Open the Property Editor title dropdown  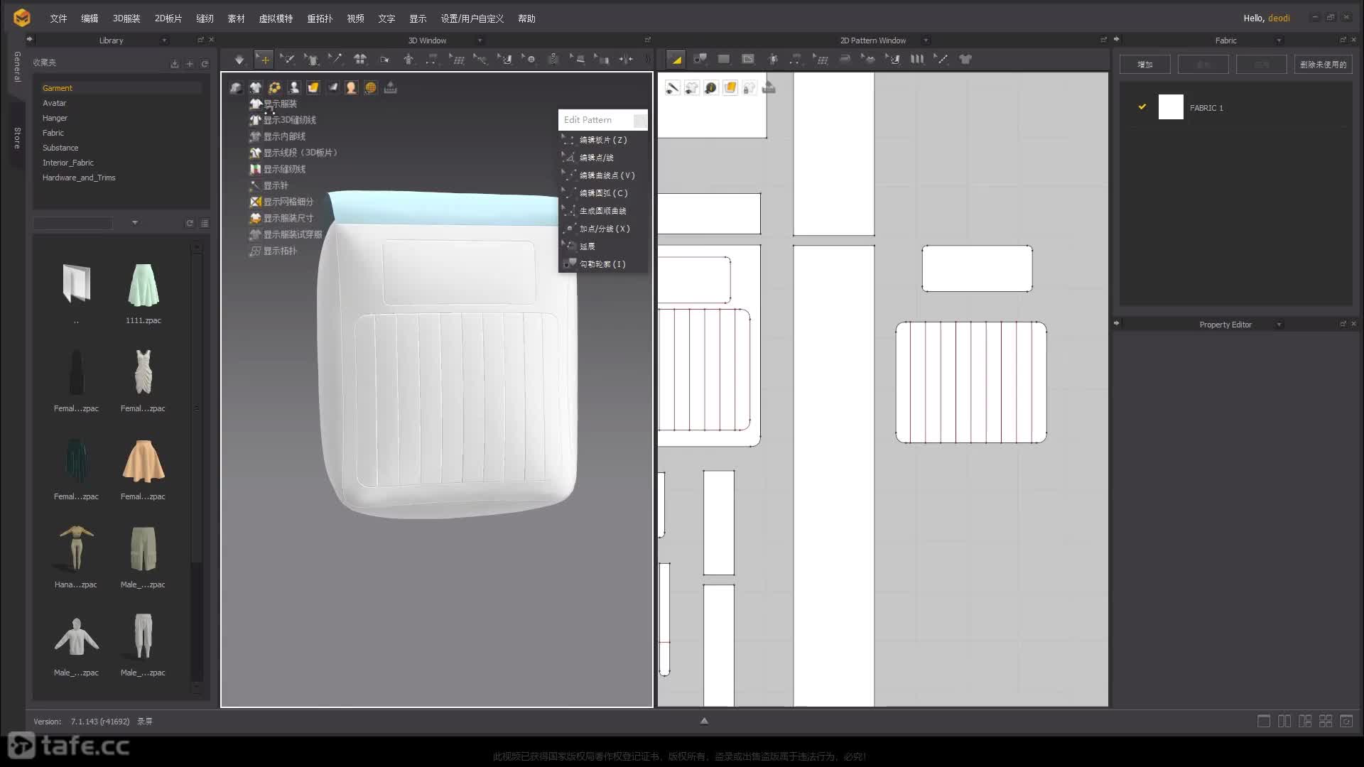click(x=1279, y=325)
